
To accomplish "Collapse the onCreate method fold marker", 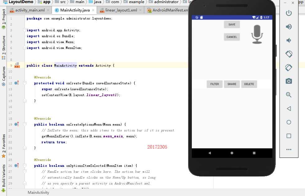I will pos(25,83).
